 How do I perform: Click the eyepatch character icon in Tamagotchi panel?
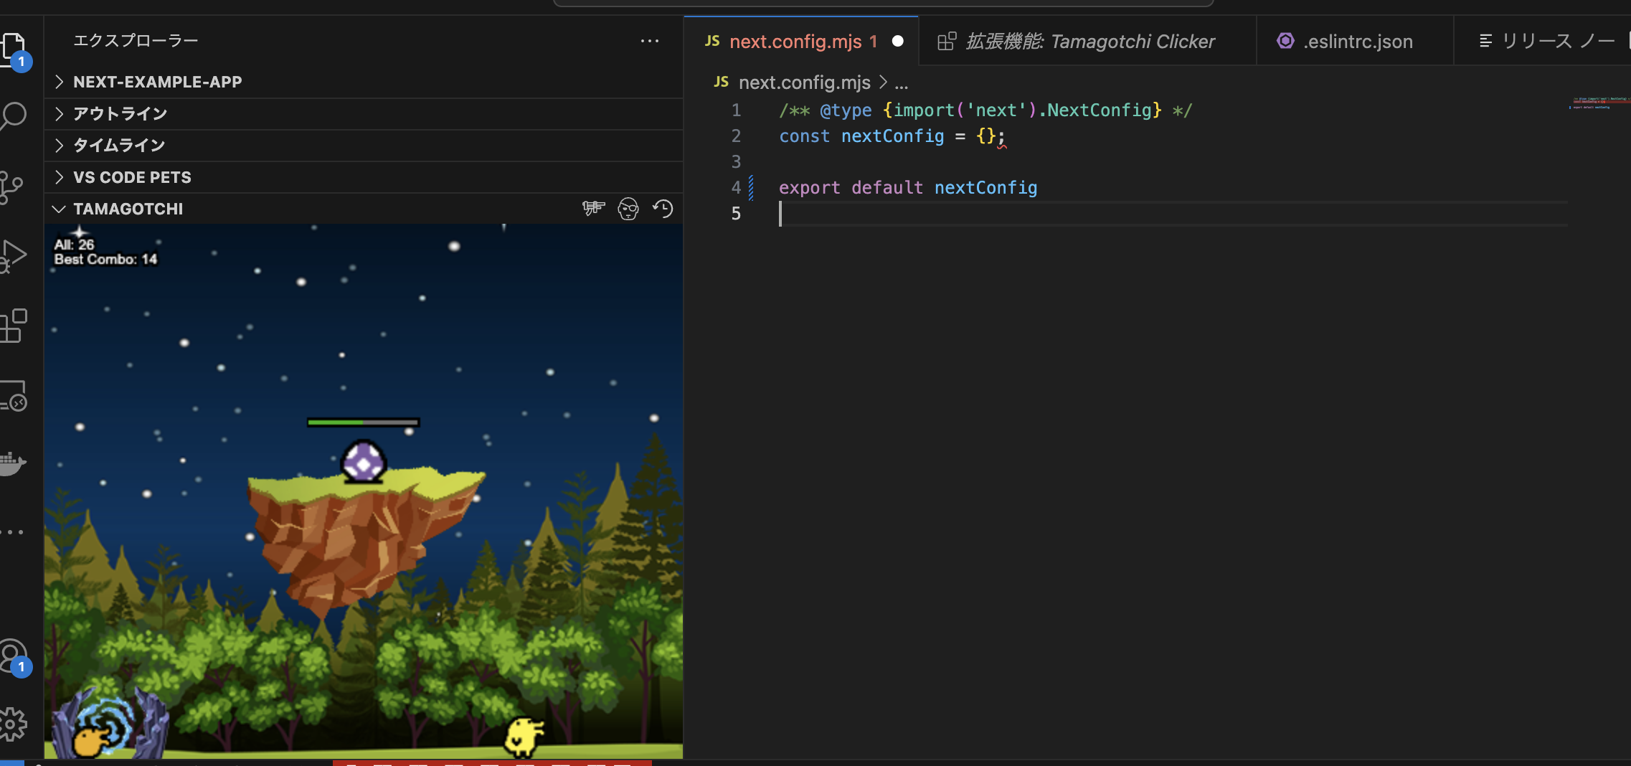coord(628,209)
